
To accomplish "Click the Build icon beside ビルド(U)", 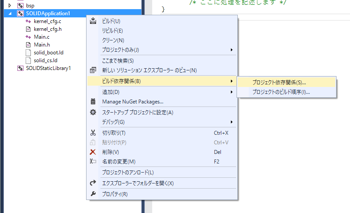I will 93,21.
